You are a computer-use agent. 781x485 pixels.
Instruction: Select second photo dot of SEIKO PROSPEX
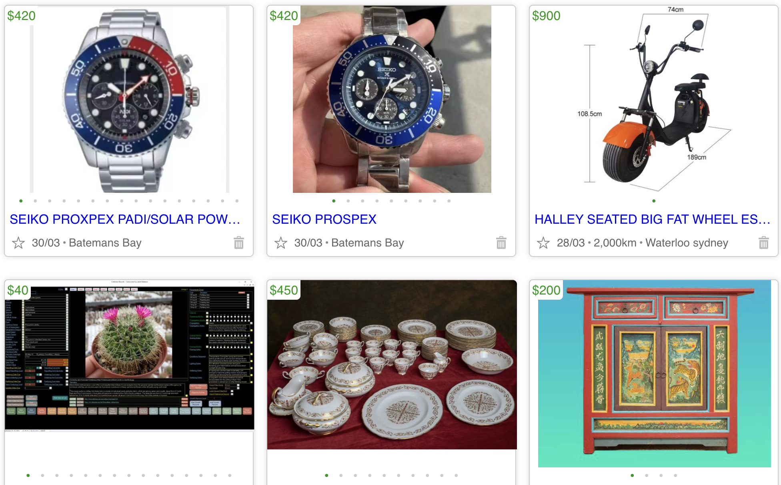[x=348, y=201]
